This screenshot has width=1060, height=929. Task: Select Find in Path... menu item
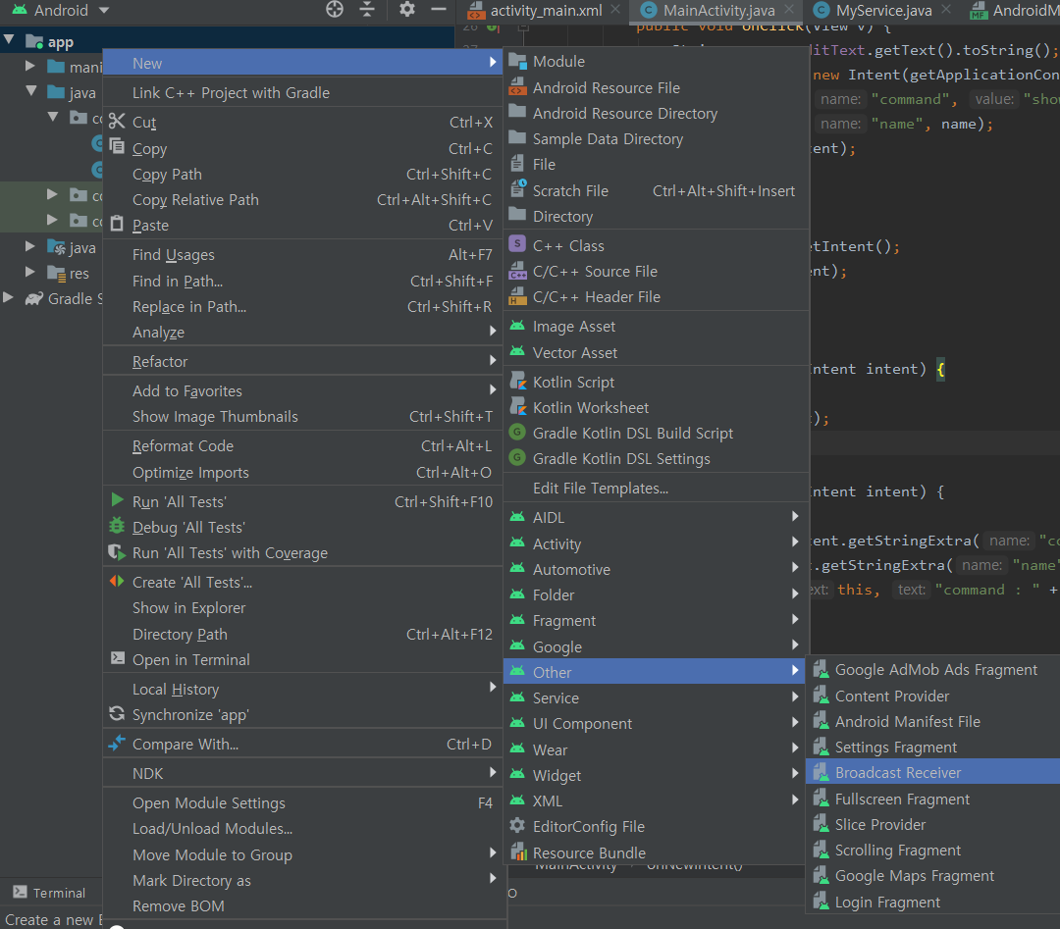(303, 282)
